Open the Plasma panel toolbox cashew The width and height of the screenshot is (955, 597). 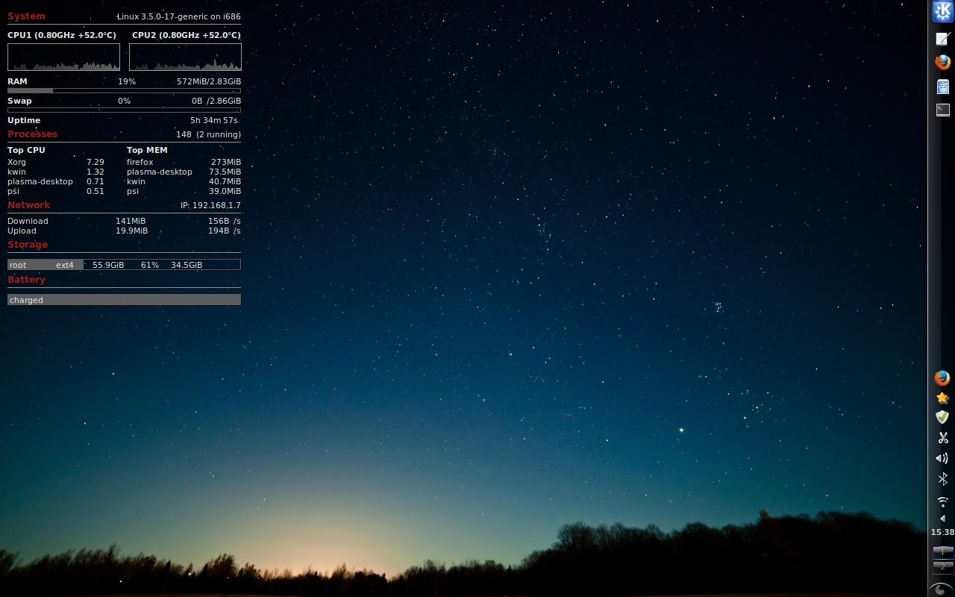[x=942, y=589]
